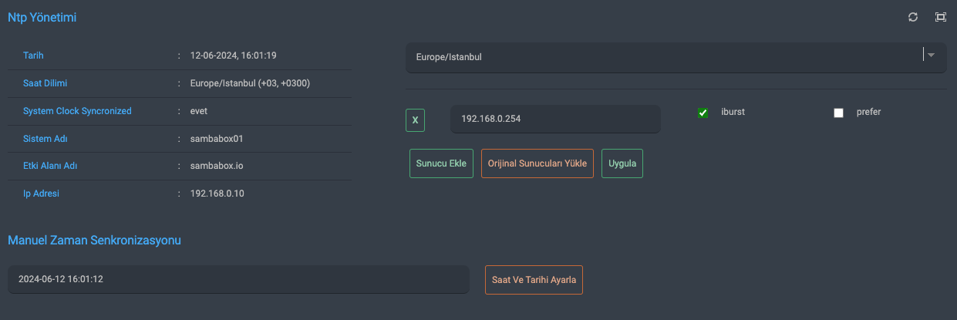
Task: Click the Manuel Zaman Senkronizasyonu heading
Action: pos(94,240)
